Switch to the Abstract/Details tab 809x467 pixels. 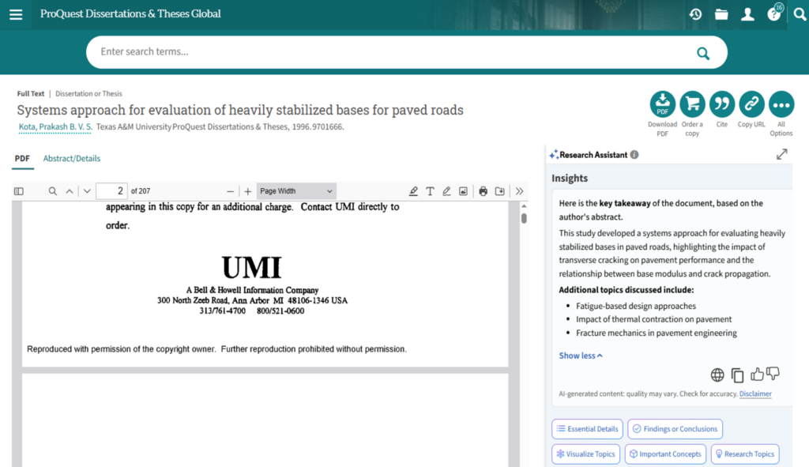click(x=72, y=158)
